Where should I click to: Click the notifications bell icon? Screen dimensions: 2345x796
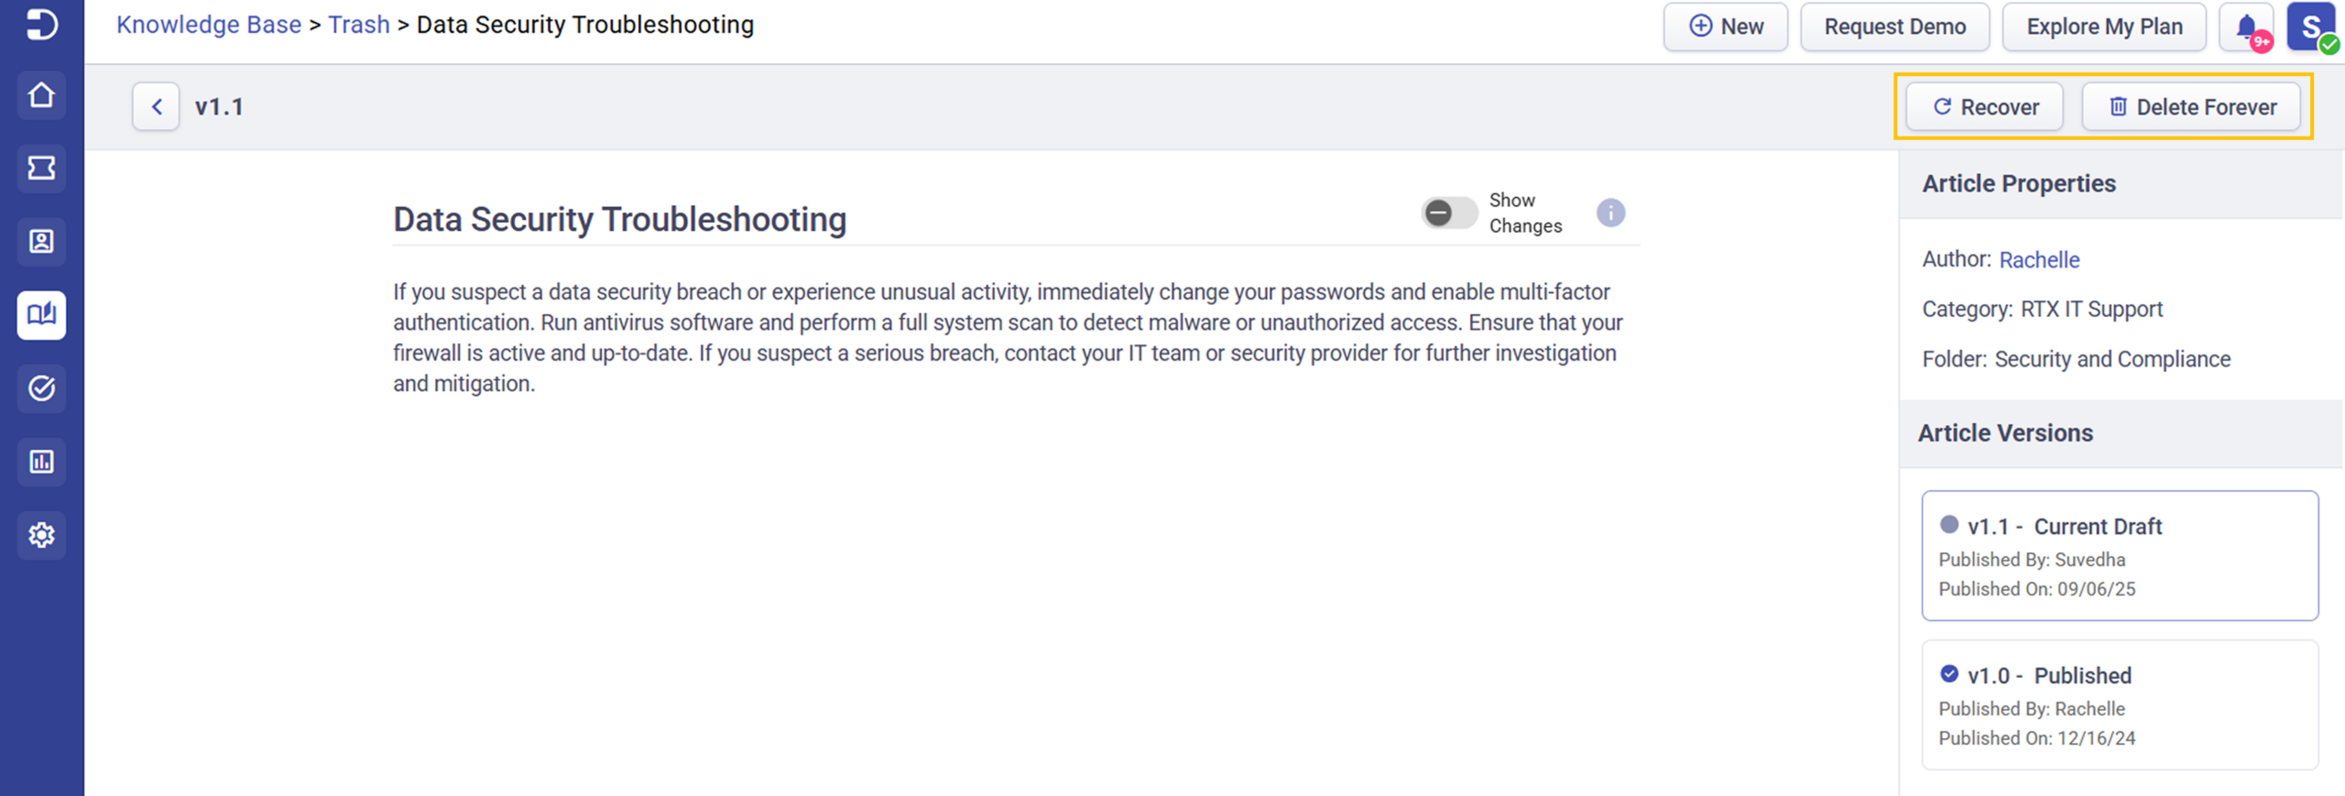tap(2246, 27)
